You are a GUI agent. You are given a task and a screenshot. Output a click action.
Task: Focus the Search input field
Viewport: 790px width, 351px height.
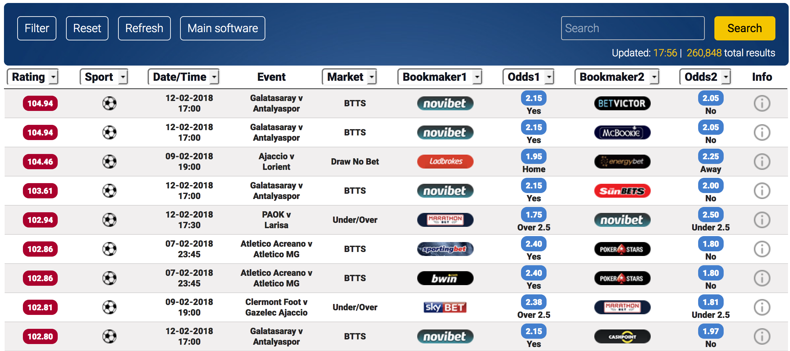(x=633, y=28)
